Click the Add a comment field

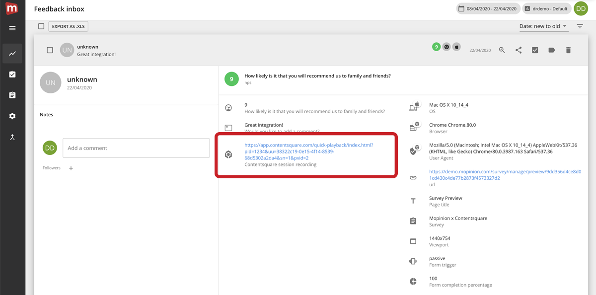[x=136, y=148]
